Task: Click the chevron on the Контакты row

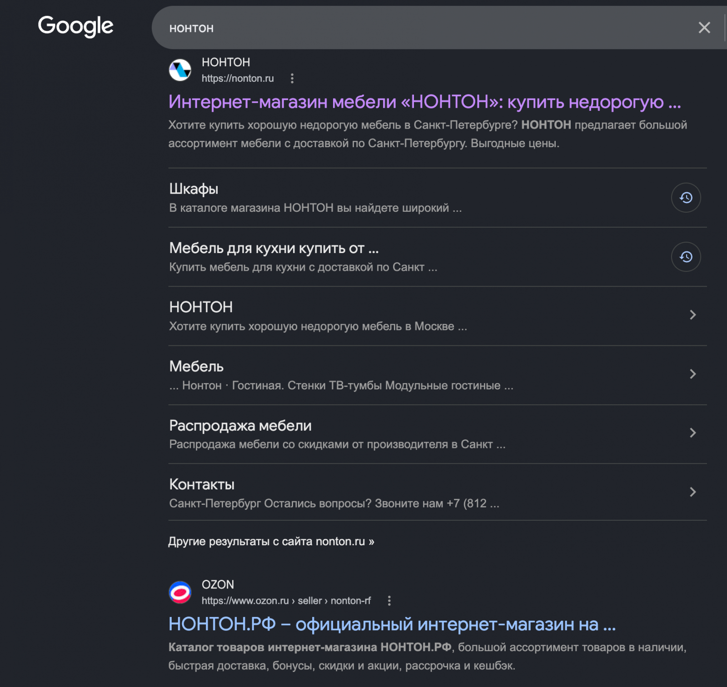Action: tap(692, 492)
